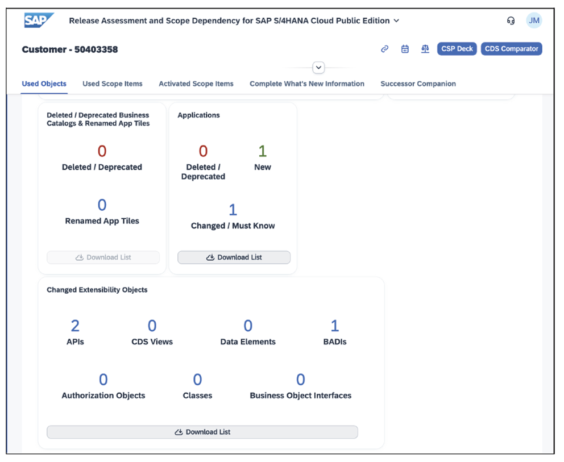
Task: Open support via the headset icon
Action: click(x=511, y=20)
